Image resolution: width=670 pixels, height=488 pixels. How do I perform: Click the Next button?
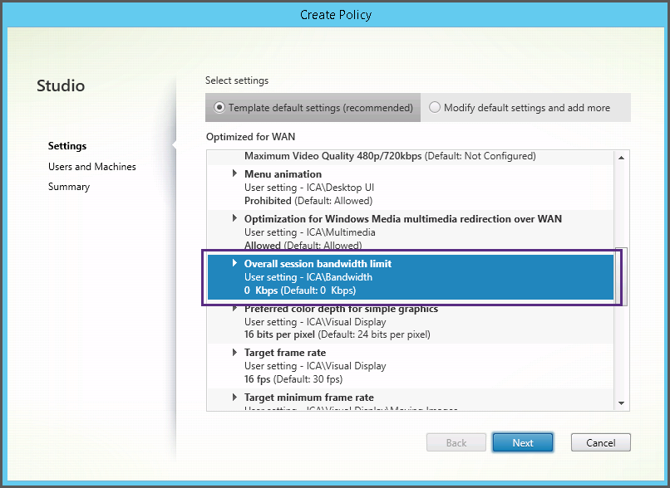point(523,443)
